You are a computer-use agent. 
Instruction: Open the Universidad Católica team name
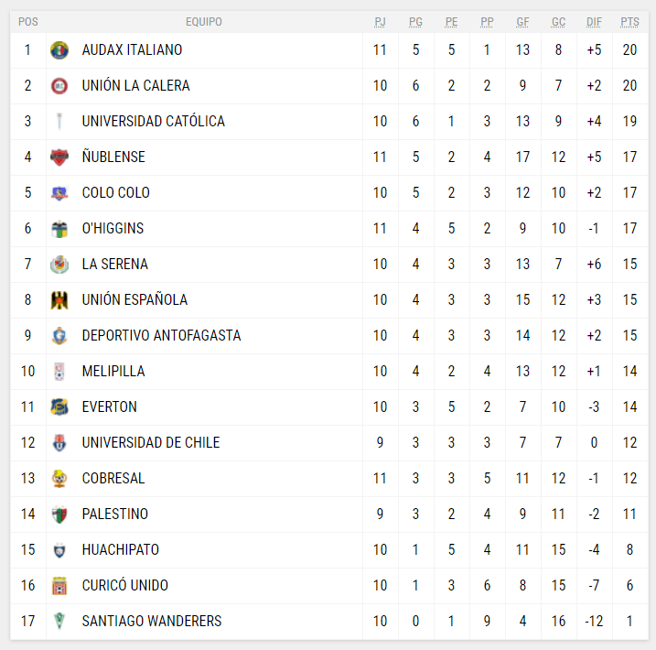[x=153, y=122]
